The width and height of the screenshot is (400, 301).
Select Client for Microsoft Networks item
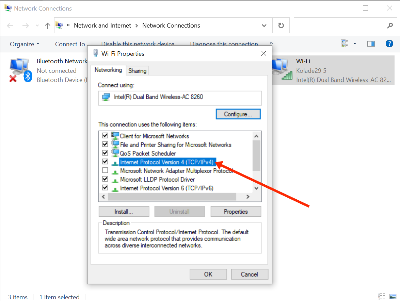click(x=154, y=136)
